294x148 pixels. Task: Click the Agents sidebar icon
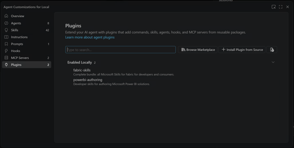pyautogui.click(x=6, y=23)
